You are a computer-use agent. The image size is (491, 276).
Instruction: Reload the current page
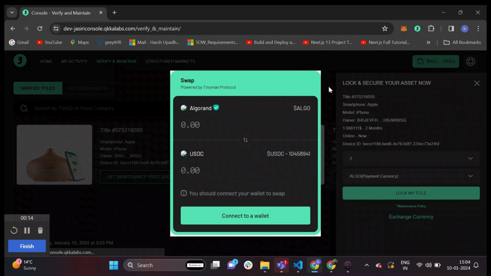(x=40, y=28)
